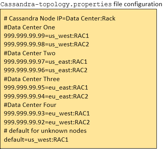Click the 999.999.99.96=us_east:RAC2 entry

click(x=45, y=70)
